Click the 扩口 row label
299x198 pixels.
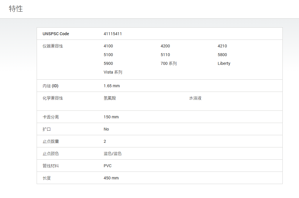pos(47,129)
